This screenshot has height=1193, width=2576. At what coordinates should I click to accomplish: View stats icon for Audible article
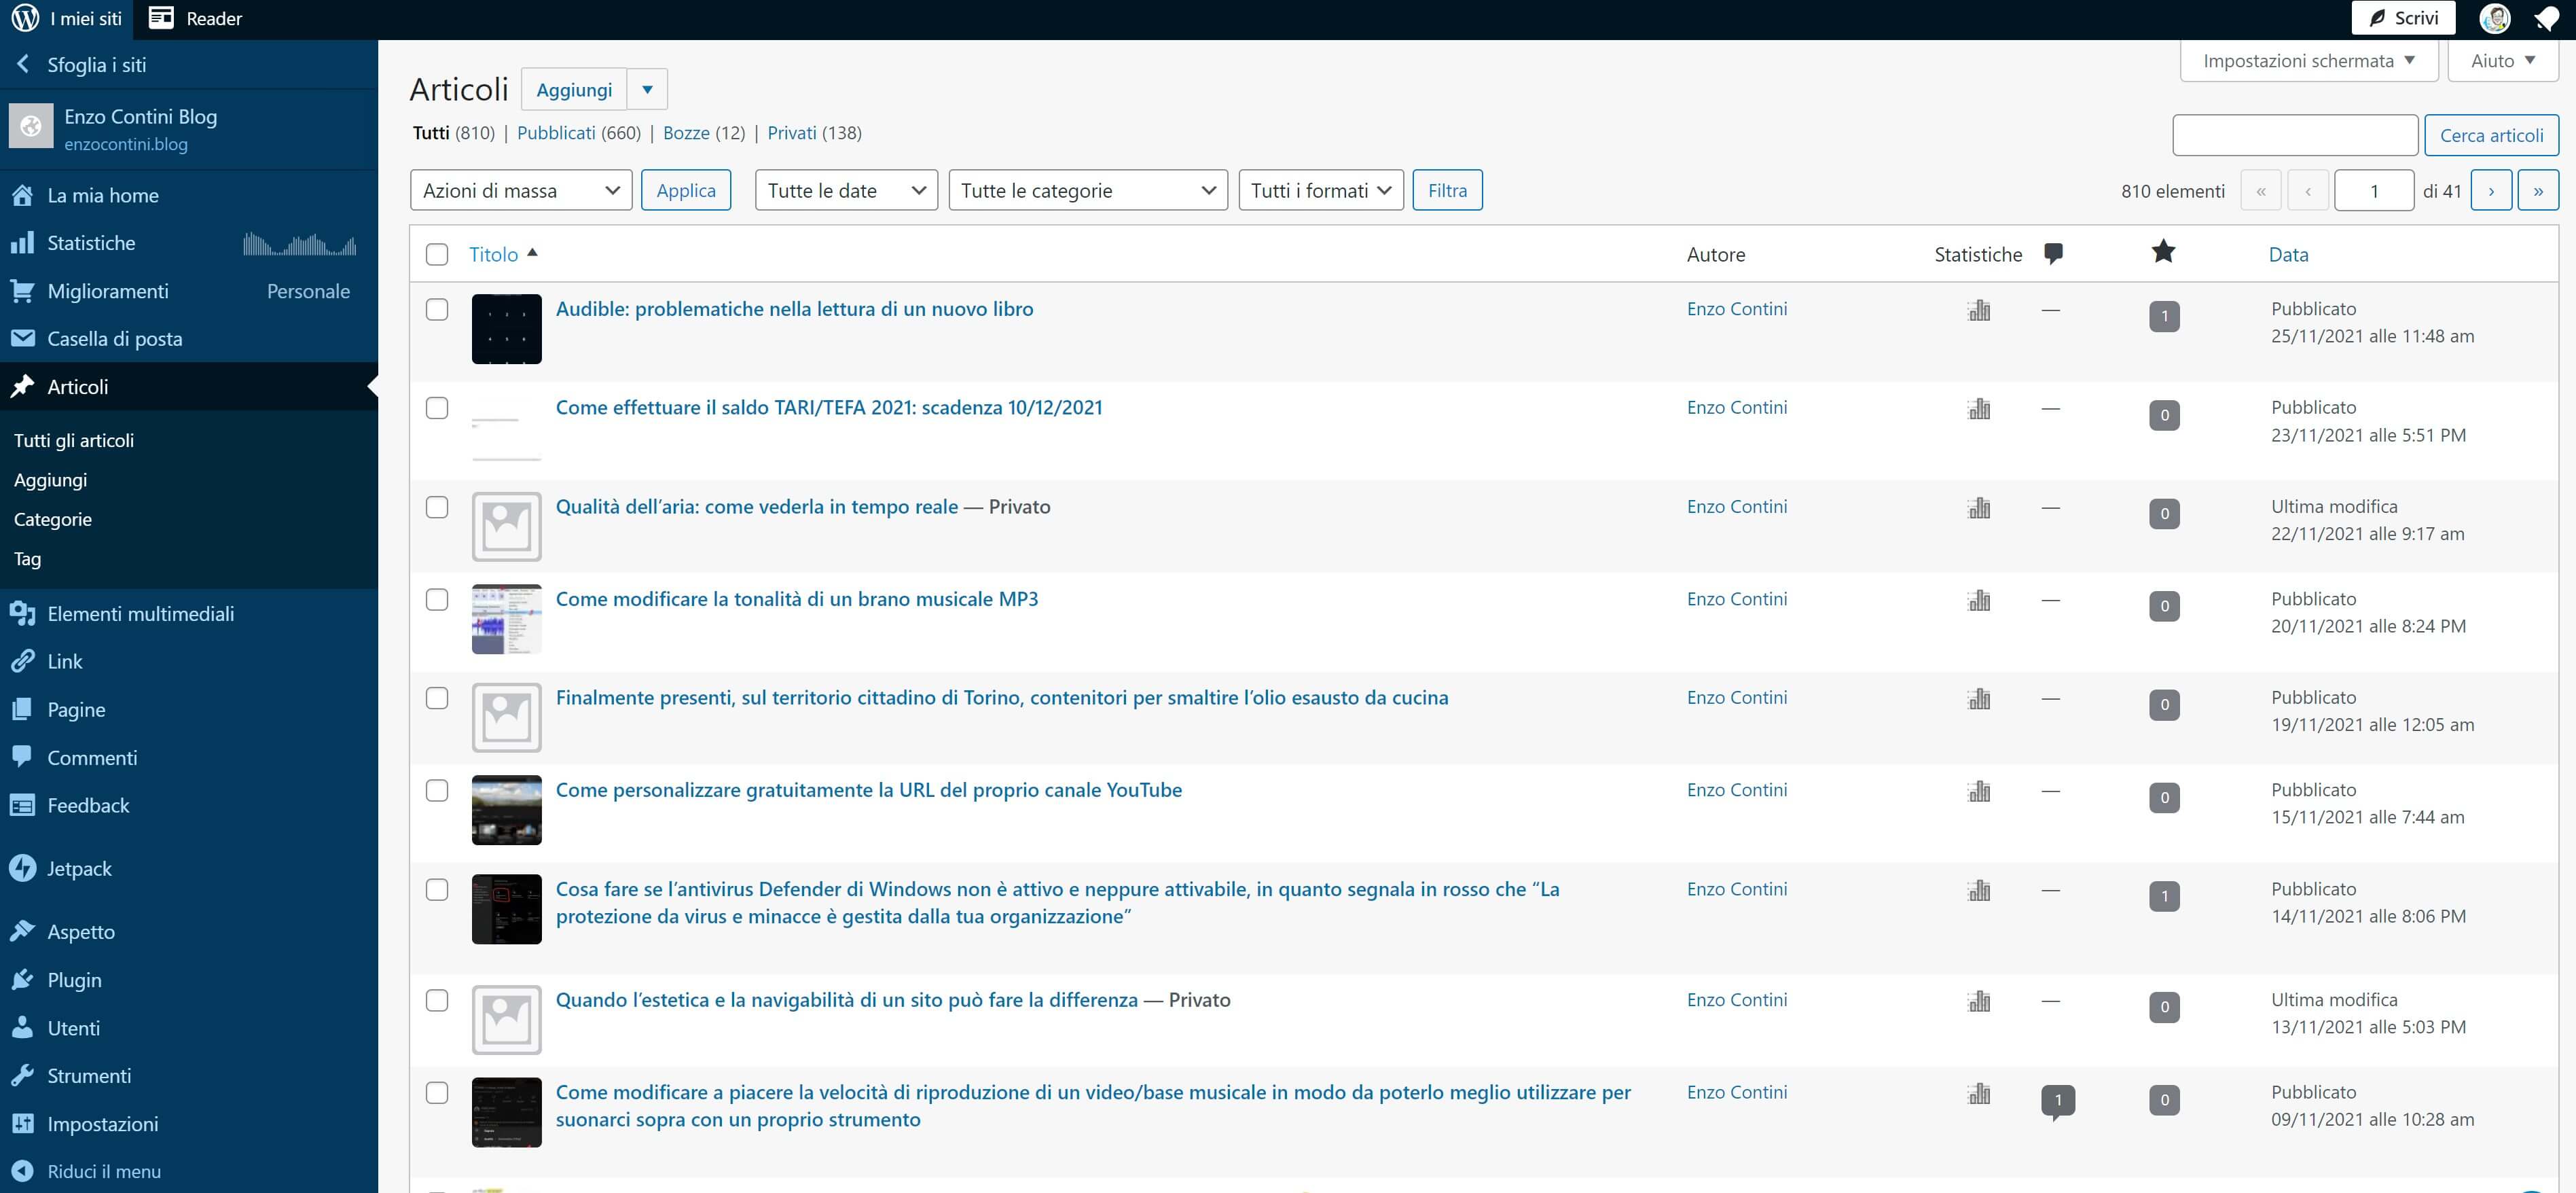(x=1978, y=311)
